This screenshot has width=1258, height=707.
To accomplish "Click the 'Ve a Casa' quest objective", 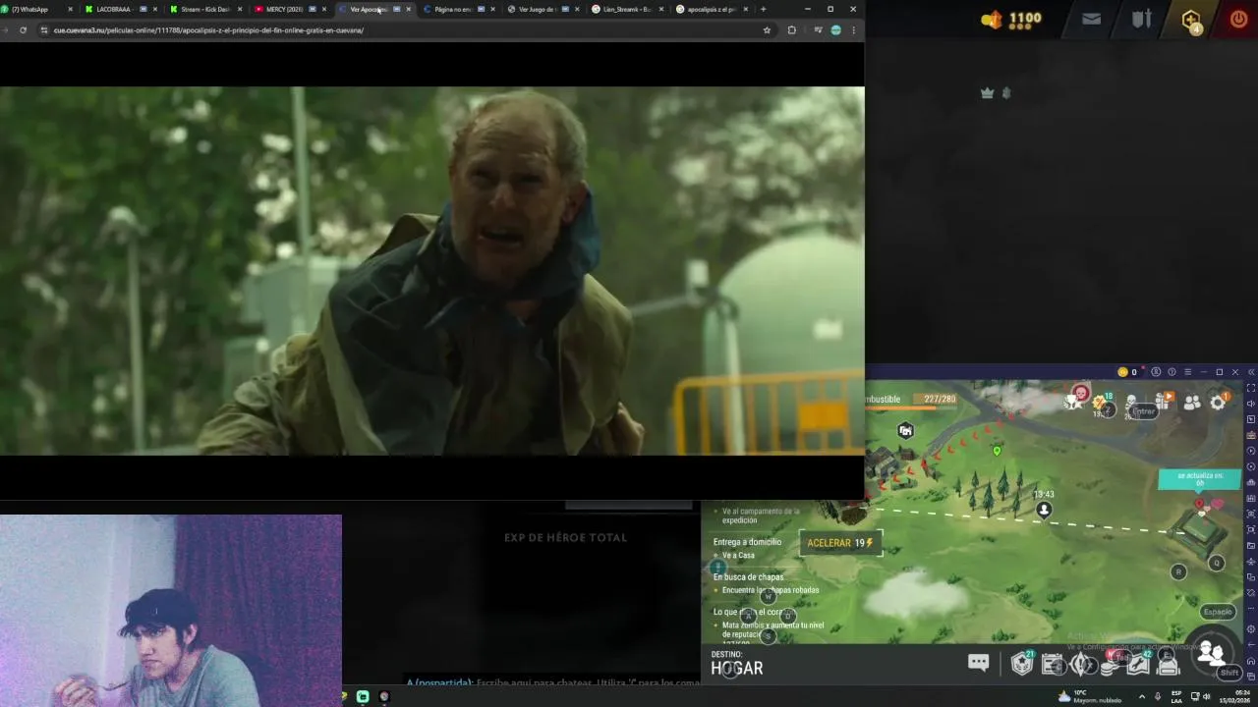I will [738, 556].
